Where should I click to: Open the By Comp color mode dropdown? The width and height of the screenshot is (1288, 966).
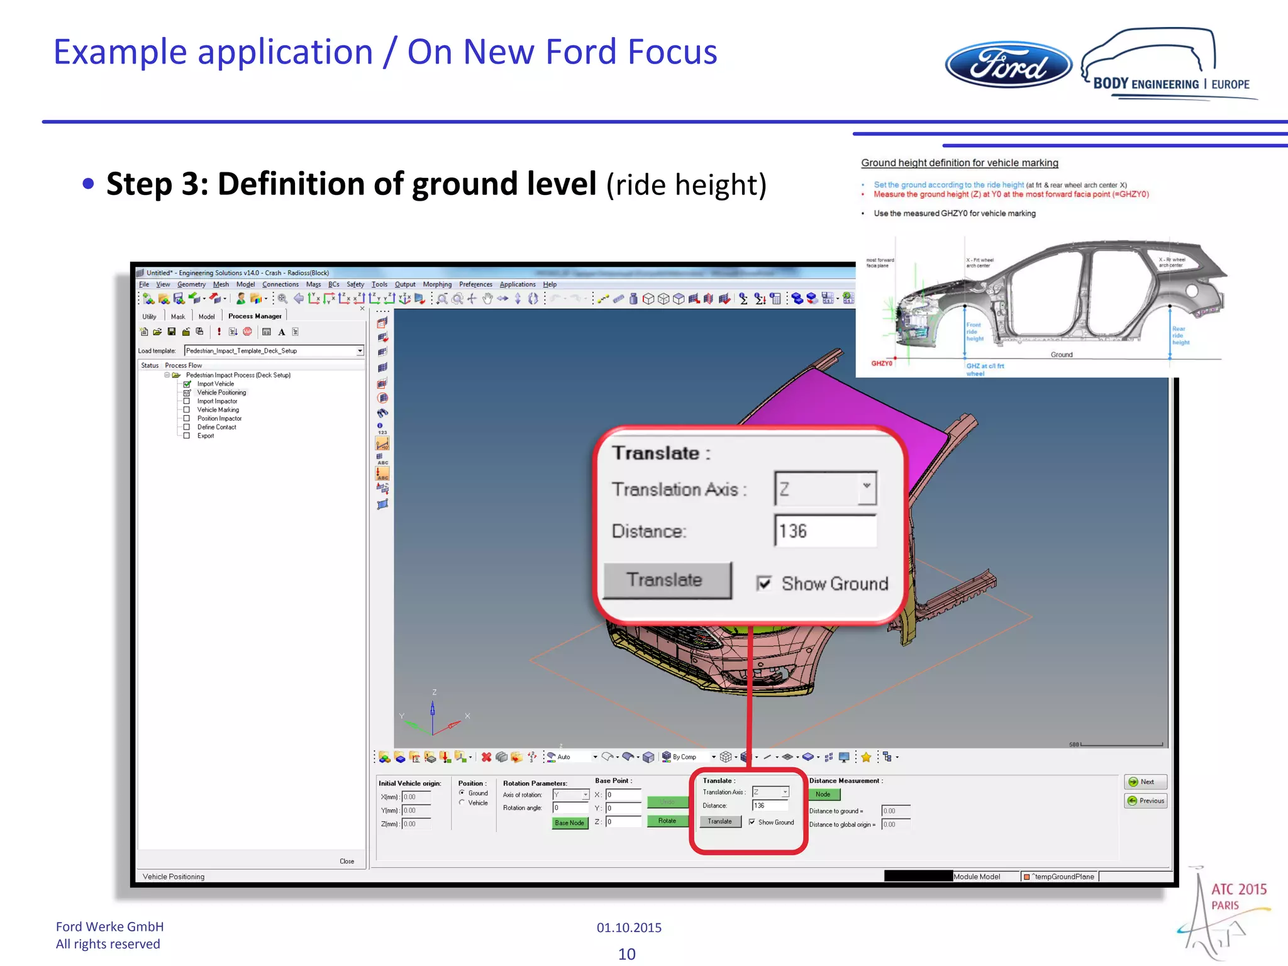[x=714, y=757]
